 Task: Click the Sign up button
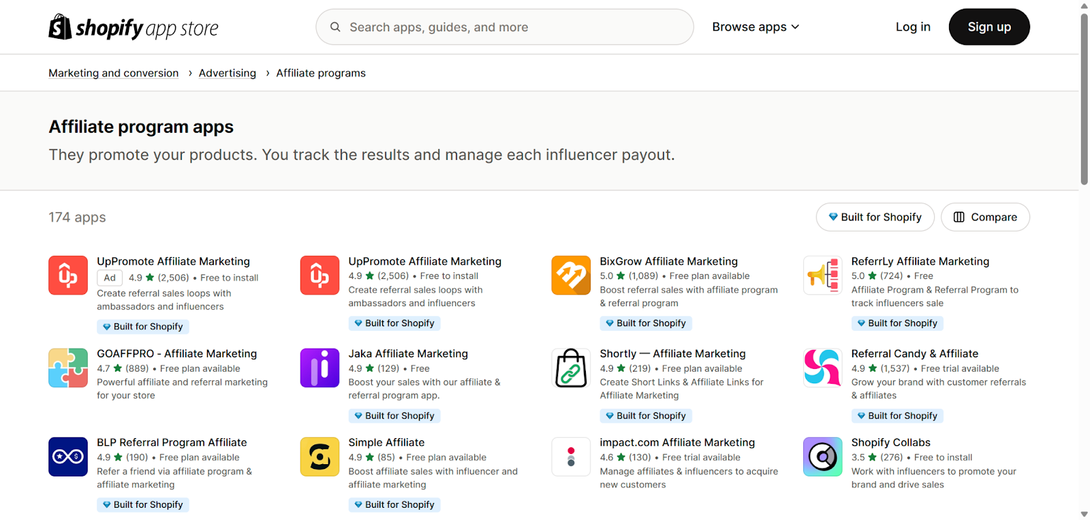pos(989,27)
